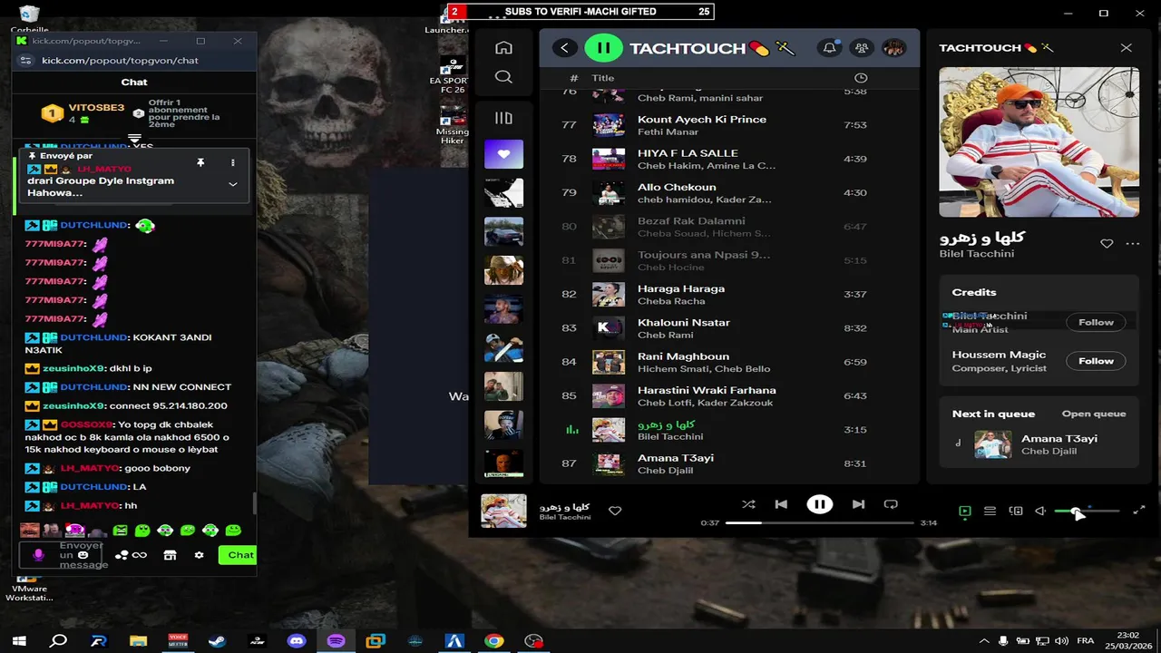Open Liked Songs heart tile in sidebar

[x=503, y=154]
